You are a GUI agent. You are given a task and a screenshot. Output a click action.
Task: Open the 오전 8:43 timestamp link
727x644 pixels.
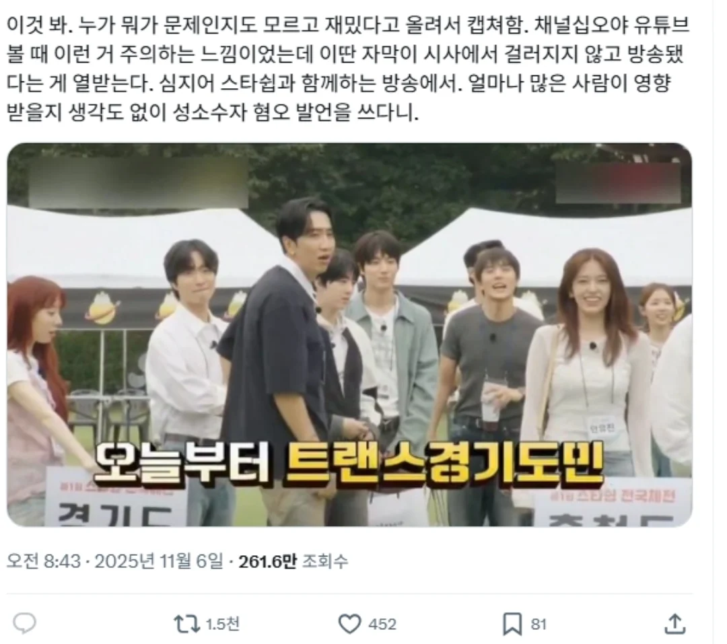(x=44, y=561)
